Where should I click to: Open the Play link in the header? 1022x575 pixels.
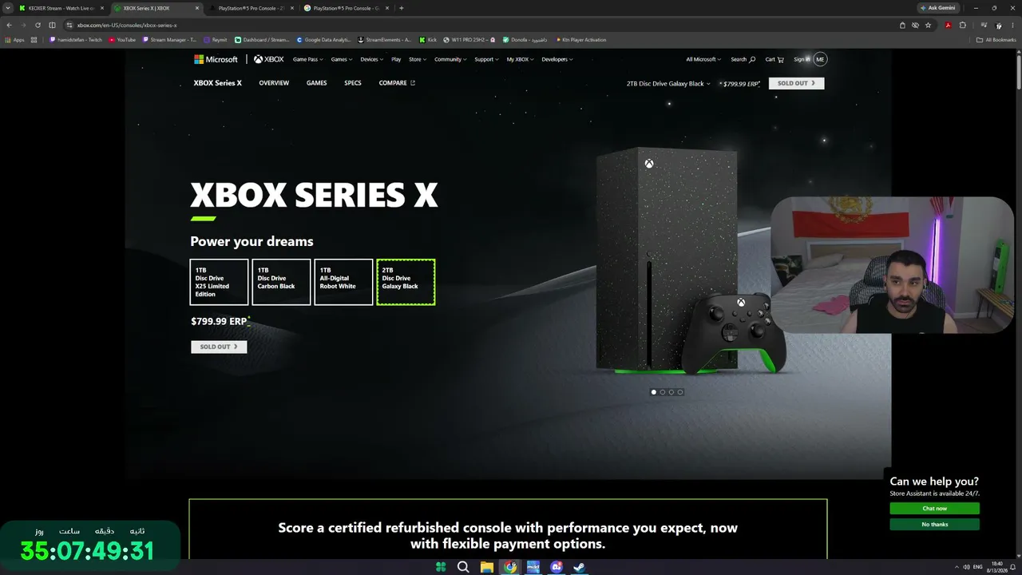[x=396, y=59]
